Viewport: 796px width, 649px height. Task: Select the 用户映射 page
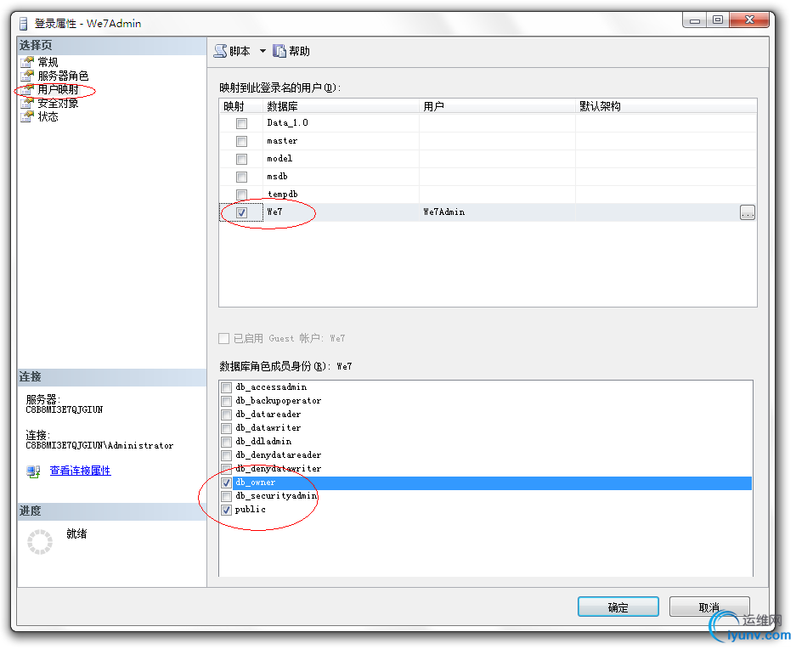[58, 89]
